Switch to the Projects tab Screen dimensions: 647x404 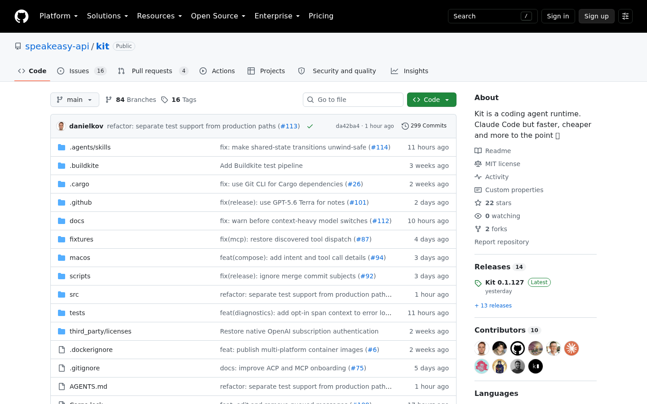[x=266, y=71]
